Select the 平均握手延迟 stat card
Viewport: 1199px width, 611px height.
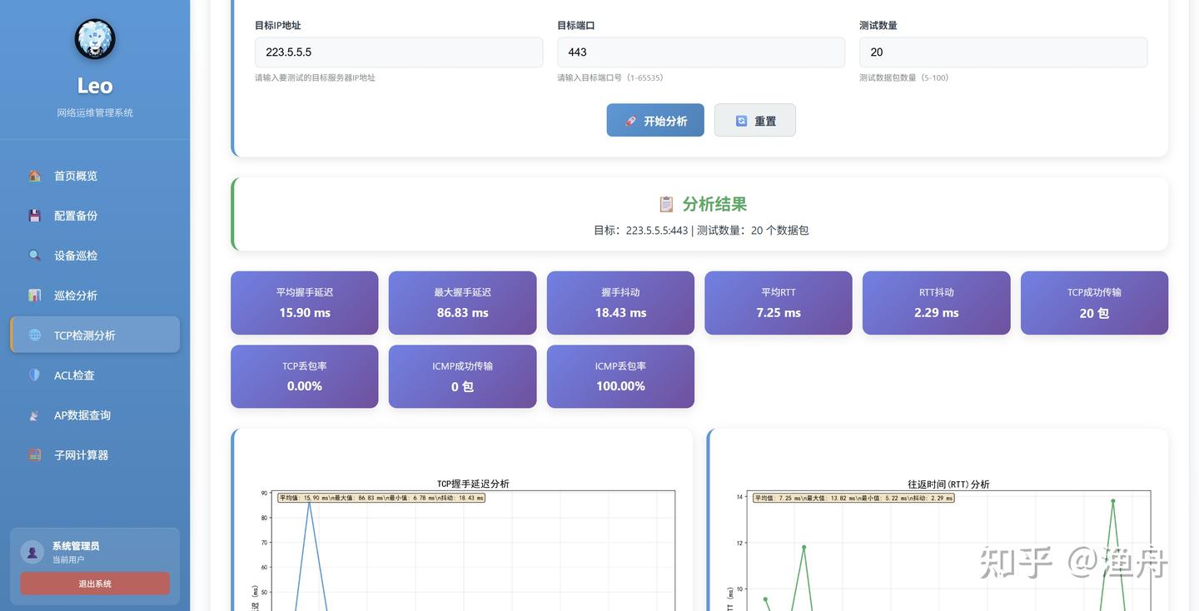point(305,302)
